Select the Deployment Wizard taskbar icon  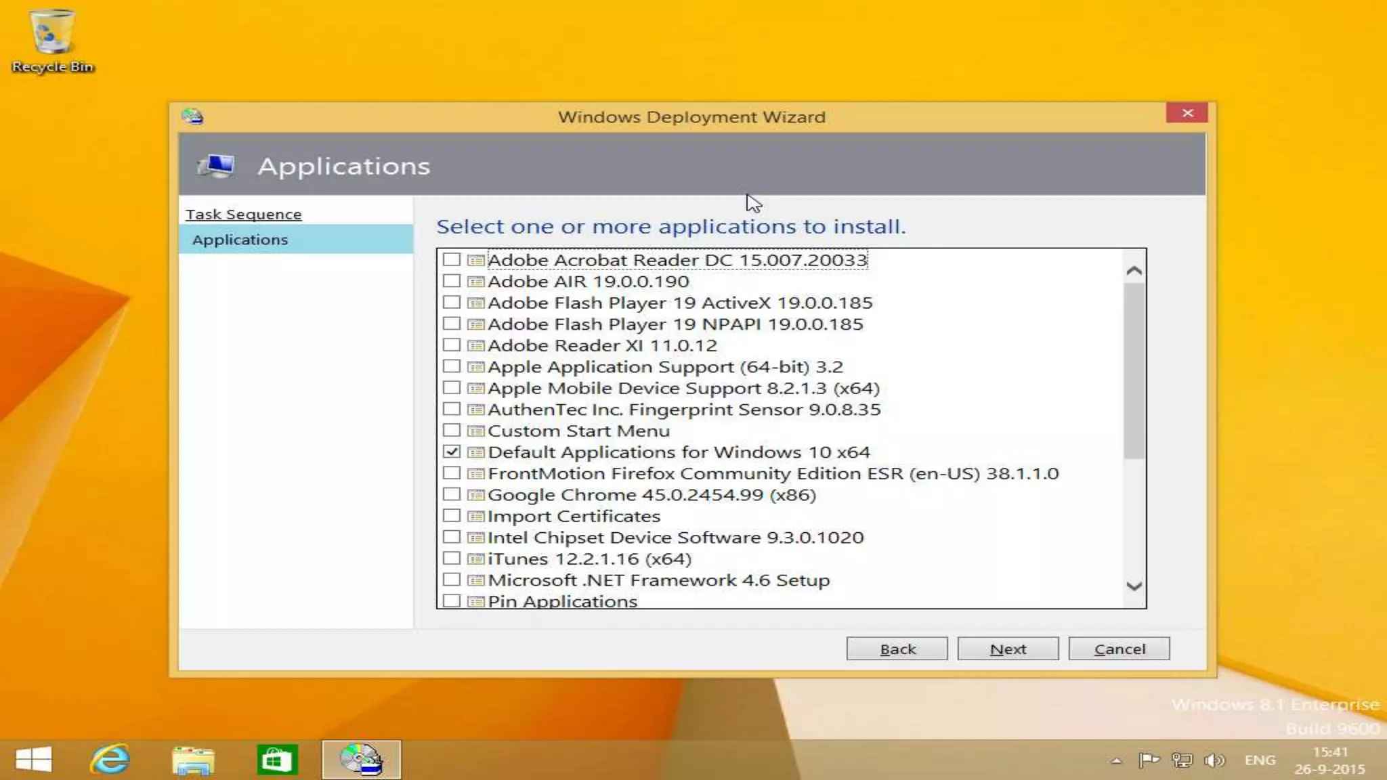[361, 760]
